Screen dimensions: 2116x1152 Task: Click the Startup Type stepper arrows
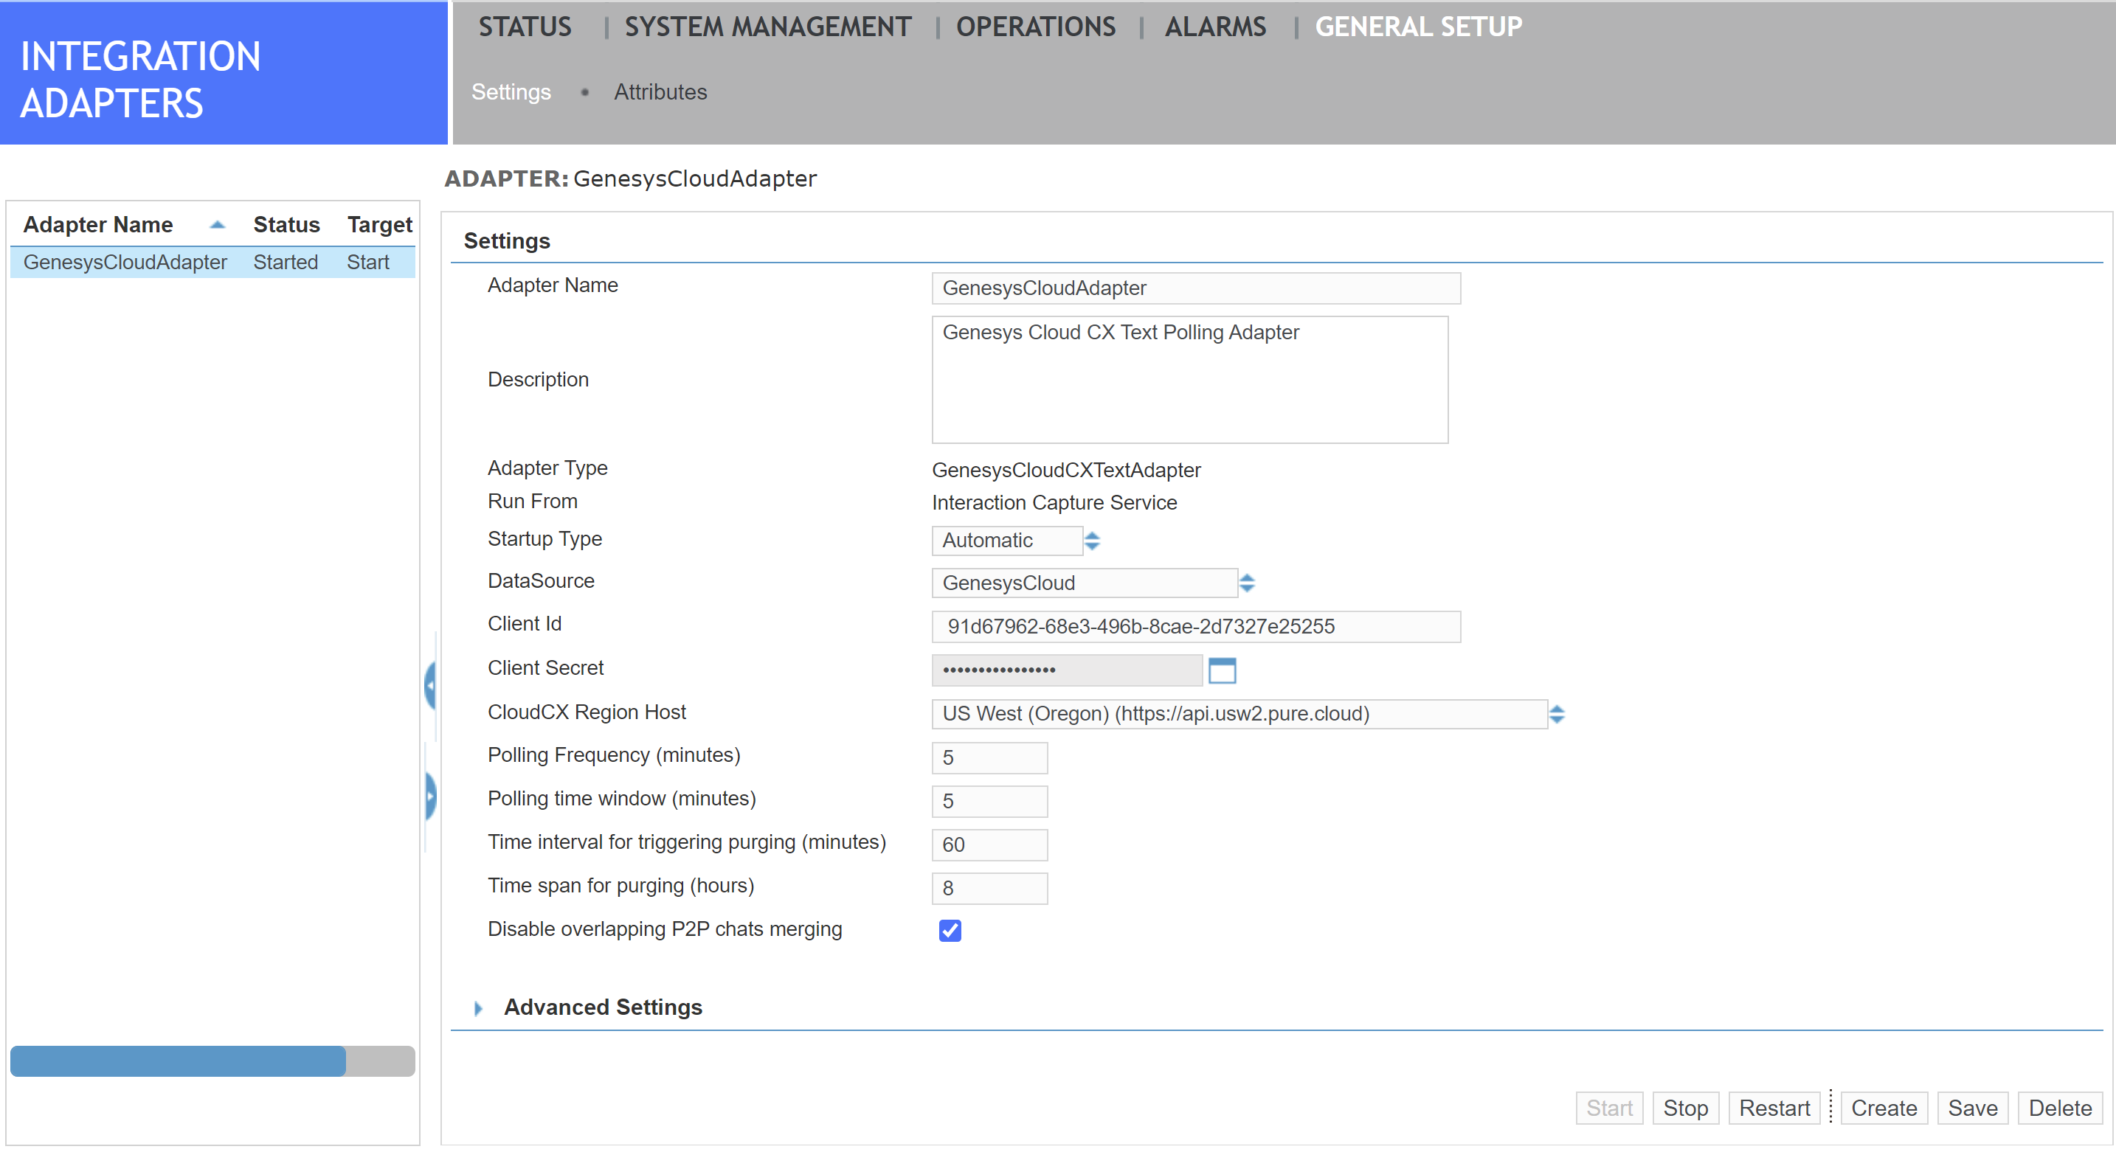click(x=1092, y=541)
